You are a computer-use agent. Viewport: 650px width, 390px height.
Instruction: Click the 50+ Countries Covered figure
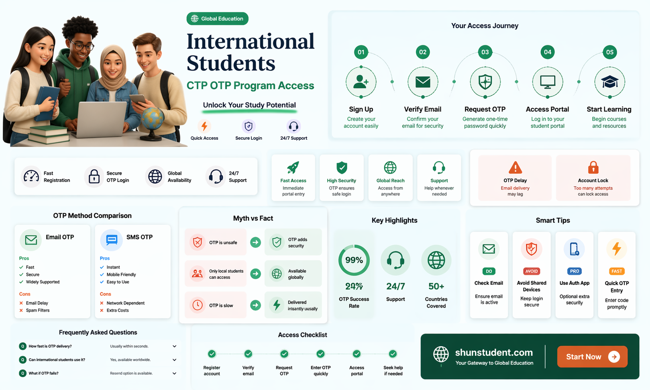pos(436,286)
